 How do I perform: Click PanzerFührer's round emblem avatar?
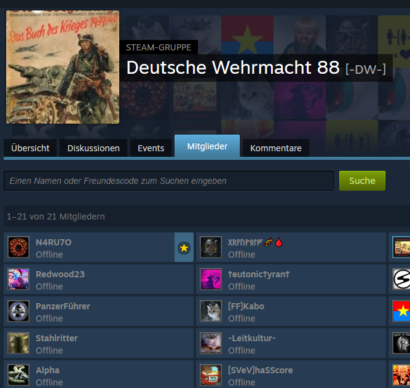coord(18,311)
